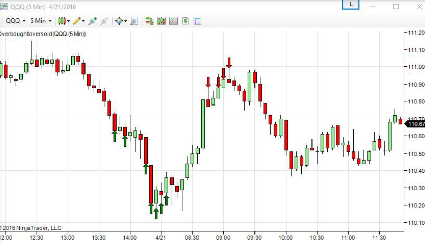Click the 110.30 price axis label
Viewport: 425px width, 245px height.
[416, 188]
